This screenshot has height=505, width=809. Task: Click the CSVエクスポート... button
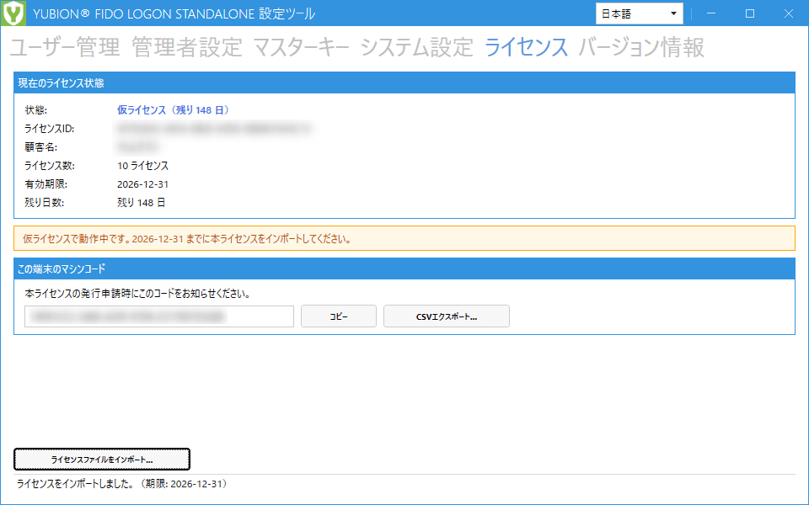[x=447, y=316]
